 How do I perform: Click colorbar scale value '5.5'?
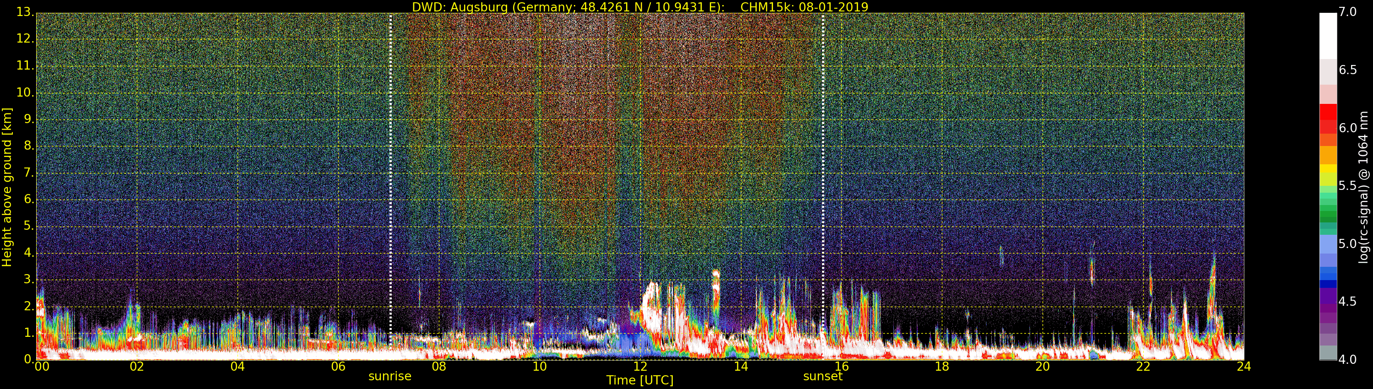point(1348,186)
